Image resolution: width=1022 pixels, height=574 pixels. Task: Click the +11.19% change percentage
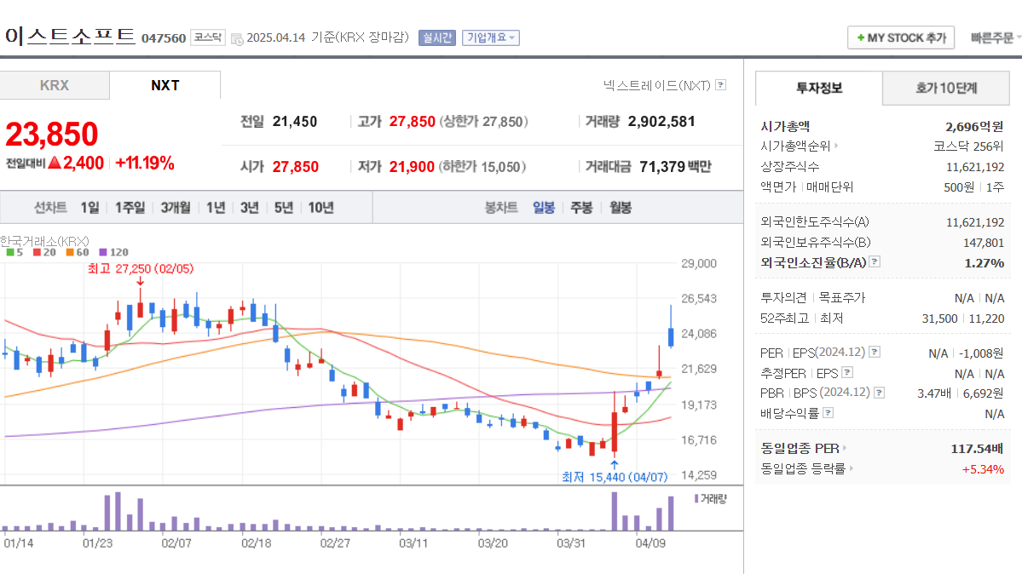(145, 163)
